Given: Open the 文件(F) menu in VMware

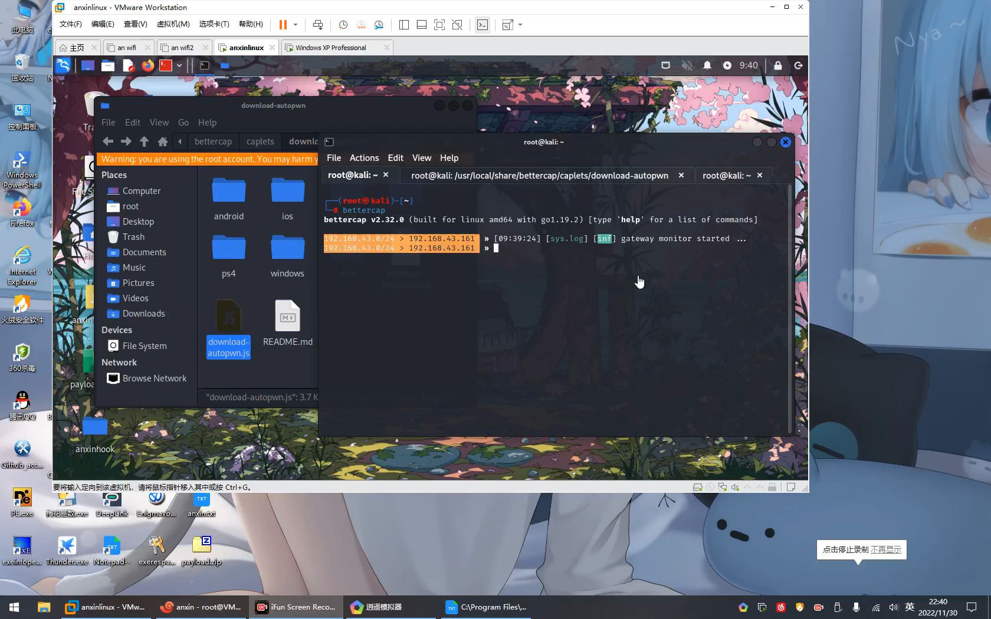Looking at the screenshot, I should tap(71, 24).
